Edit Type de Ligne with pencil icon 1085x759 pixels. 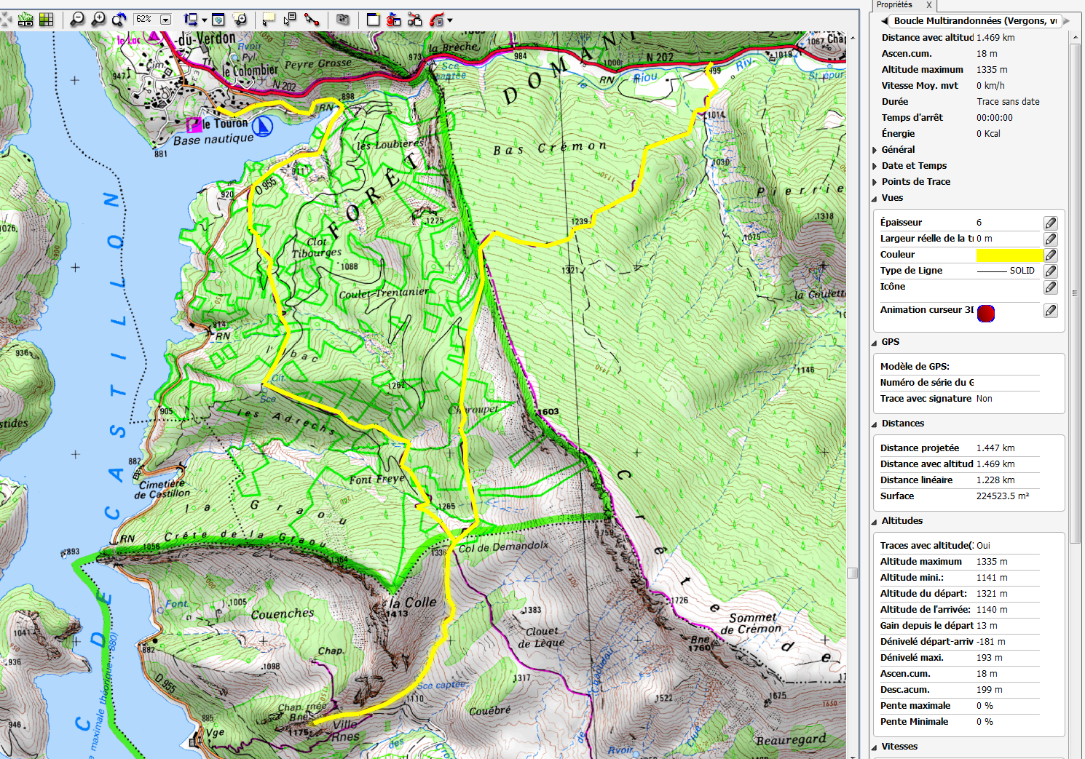click(x=1050, y=271)
